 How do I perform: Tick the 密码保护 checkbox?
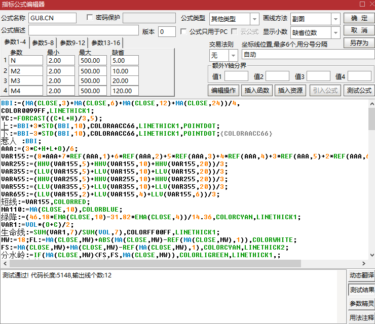90,17
